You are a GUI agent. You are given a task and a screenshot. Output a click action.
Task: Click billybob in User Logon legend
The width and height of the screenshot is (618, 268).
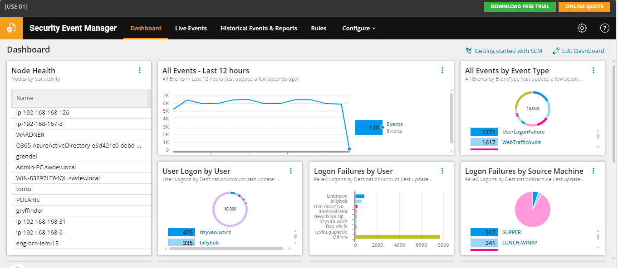(x=209, y=243)
